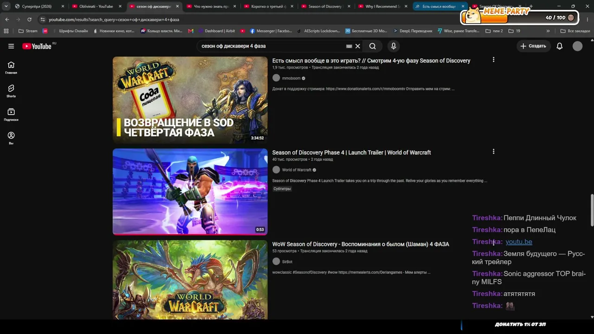Open the Кольцо власти bookmark
Image resolution: width=594 pixels, height=334 pixels.
pos(161,31)
